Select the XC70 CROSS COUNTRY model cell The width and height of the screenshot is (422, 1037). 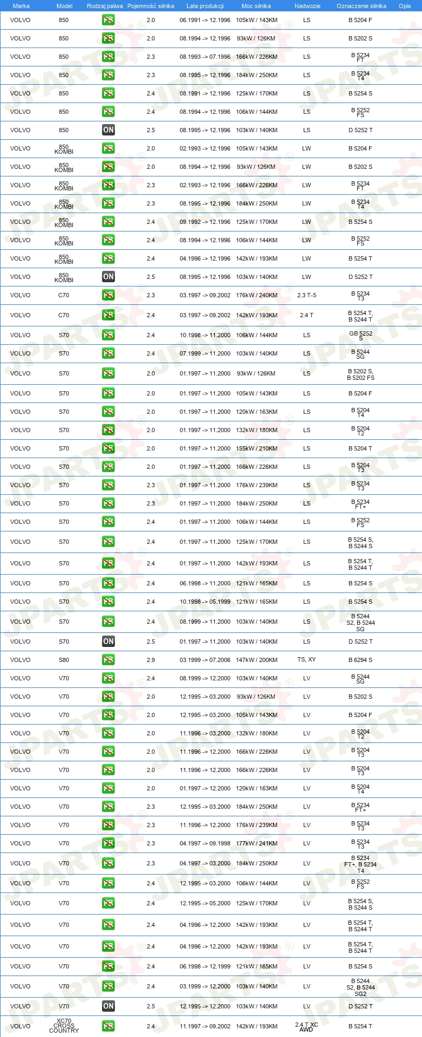64,1026
